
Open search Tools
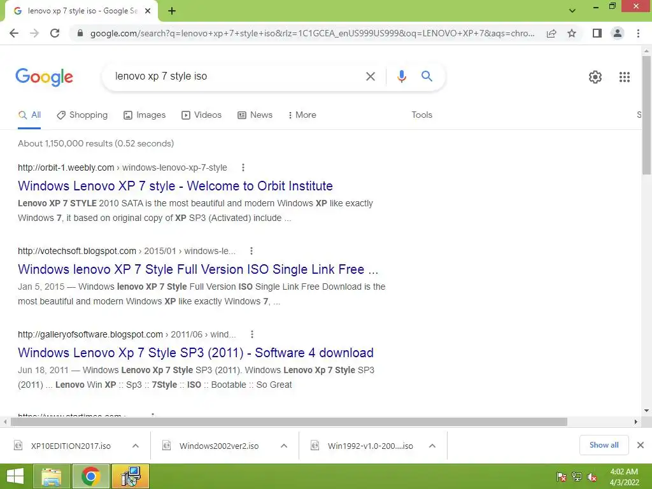422,115
